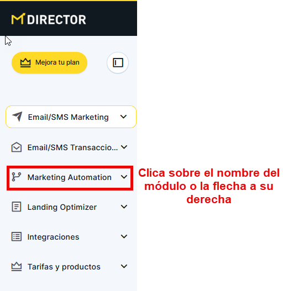
Task: Click the paper plane Email/SMS Marketing icon
Action: coord(17,117)
